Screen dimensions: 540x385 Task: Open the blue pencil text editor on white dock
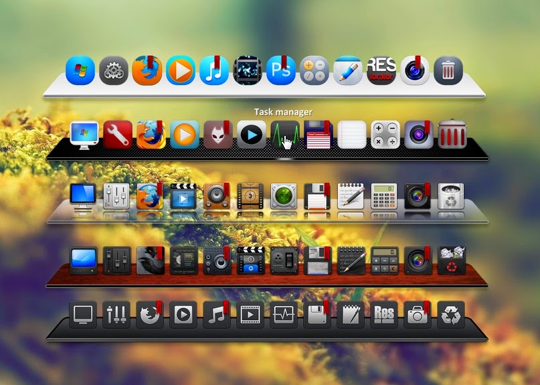coord(348,70)
